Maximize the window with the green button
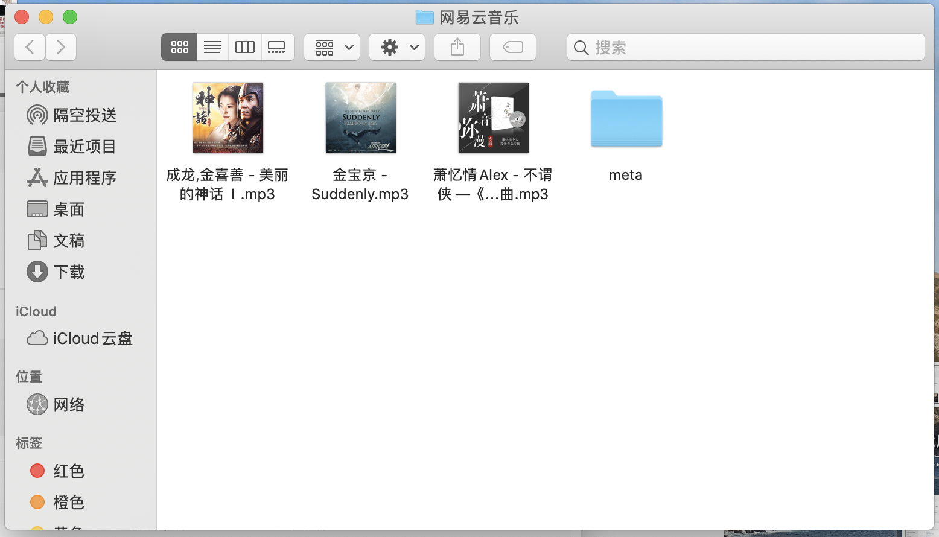The height and width of the screenshot is (537, 939). 70,17
